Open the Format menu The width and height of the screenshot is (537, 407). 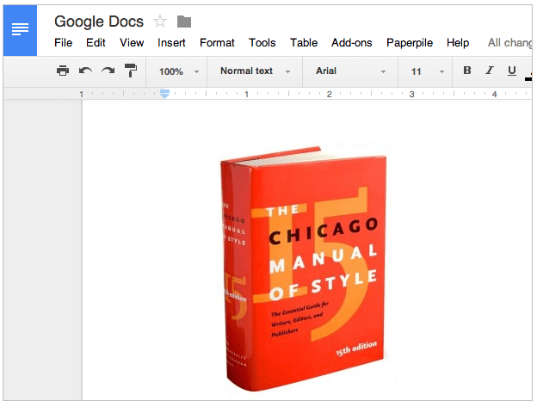click(217, 43)
